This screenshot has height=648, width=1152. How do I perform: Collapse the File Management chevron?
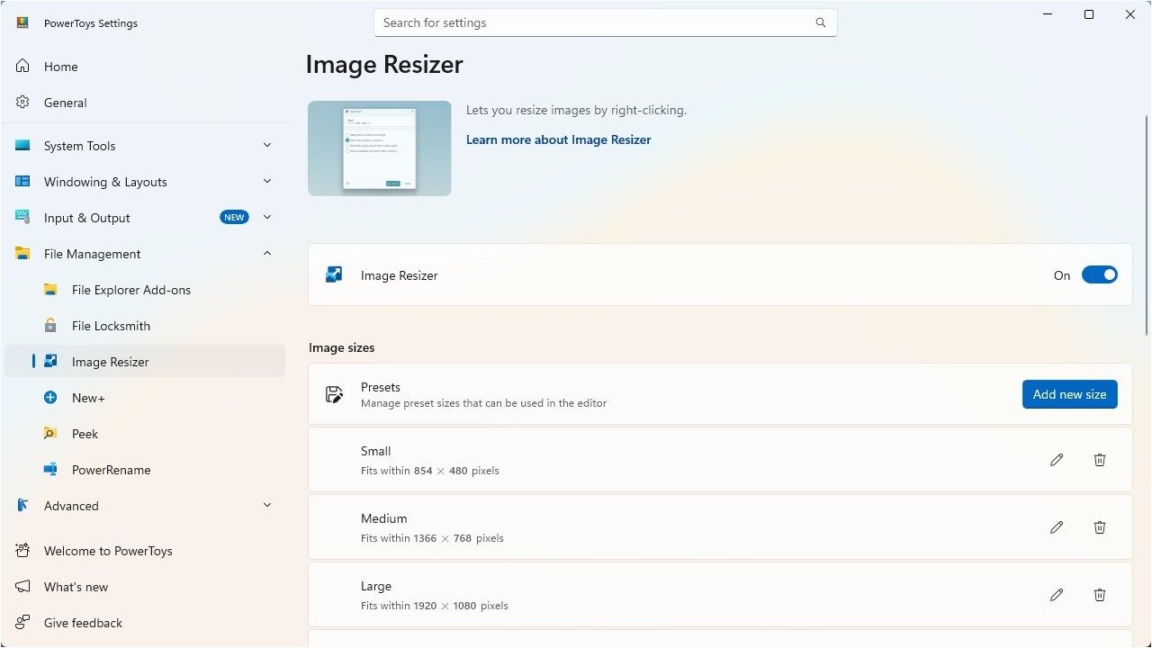tap(267, 254)
